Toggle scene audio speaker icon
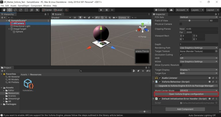The width and height of the screenshot is (221, 117). click(x=85, y=17)
